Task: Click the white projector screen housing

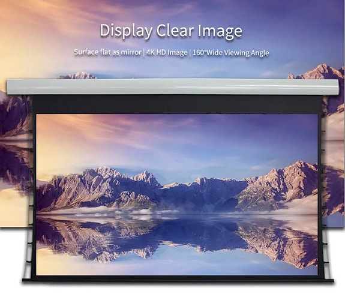Action: pos(173,87)
